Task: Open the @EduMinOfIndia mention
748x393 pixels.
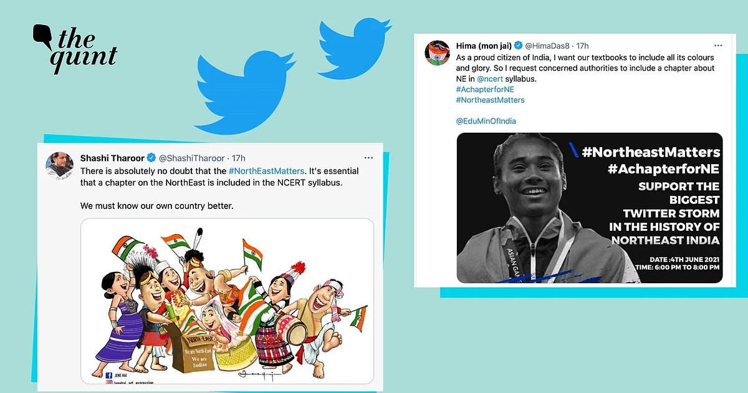Action: pos(486,121)
